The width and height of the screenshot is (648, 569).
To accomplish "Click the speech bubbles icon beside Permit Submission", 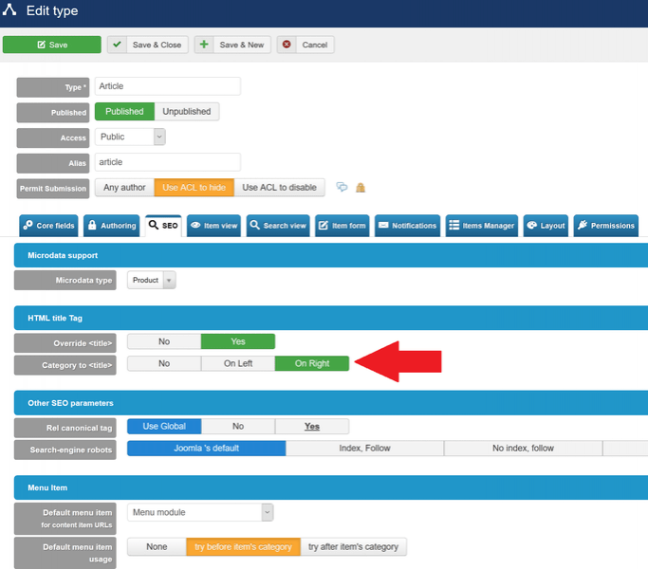I will click(x=342, y=187).
